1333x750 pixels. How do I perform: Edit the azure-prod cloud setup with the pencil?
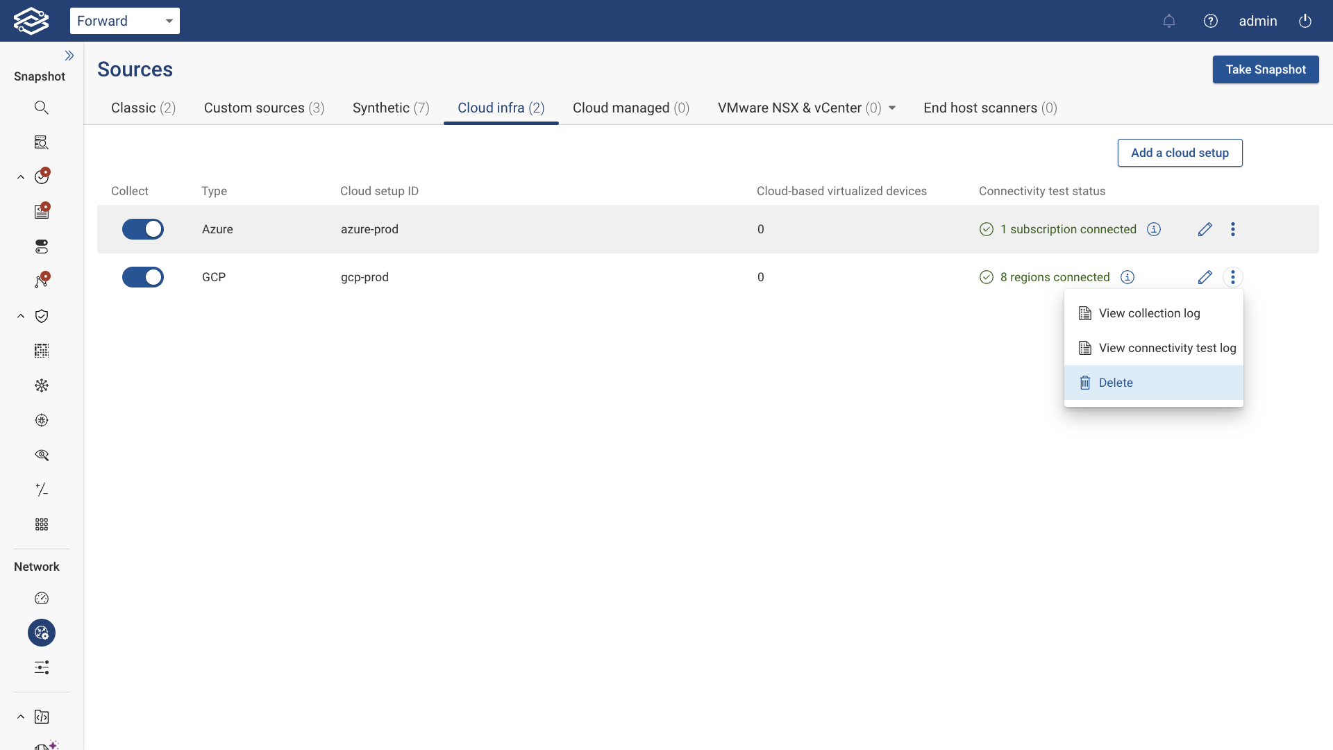(x=1205, y=229)
